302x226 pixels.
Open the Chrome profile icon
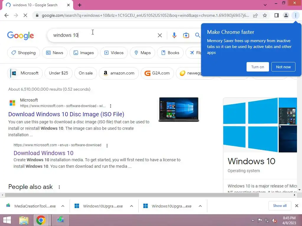pyautogui.click(x=286, y=15)
